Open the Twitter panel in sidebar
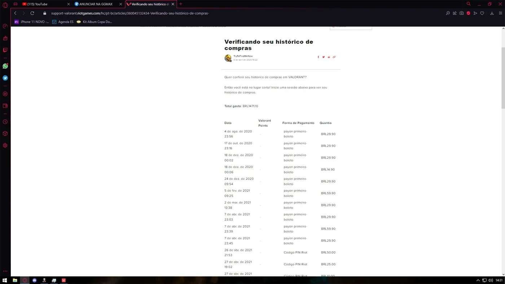Viewport: 505px width, 284px height. pyautogui.click(x=5, y=78)
